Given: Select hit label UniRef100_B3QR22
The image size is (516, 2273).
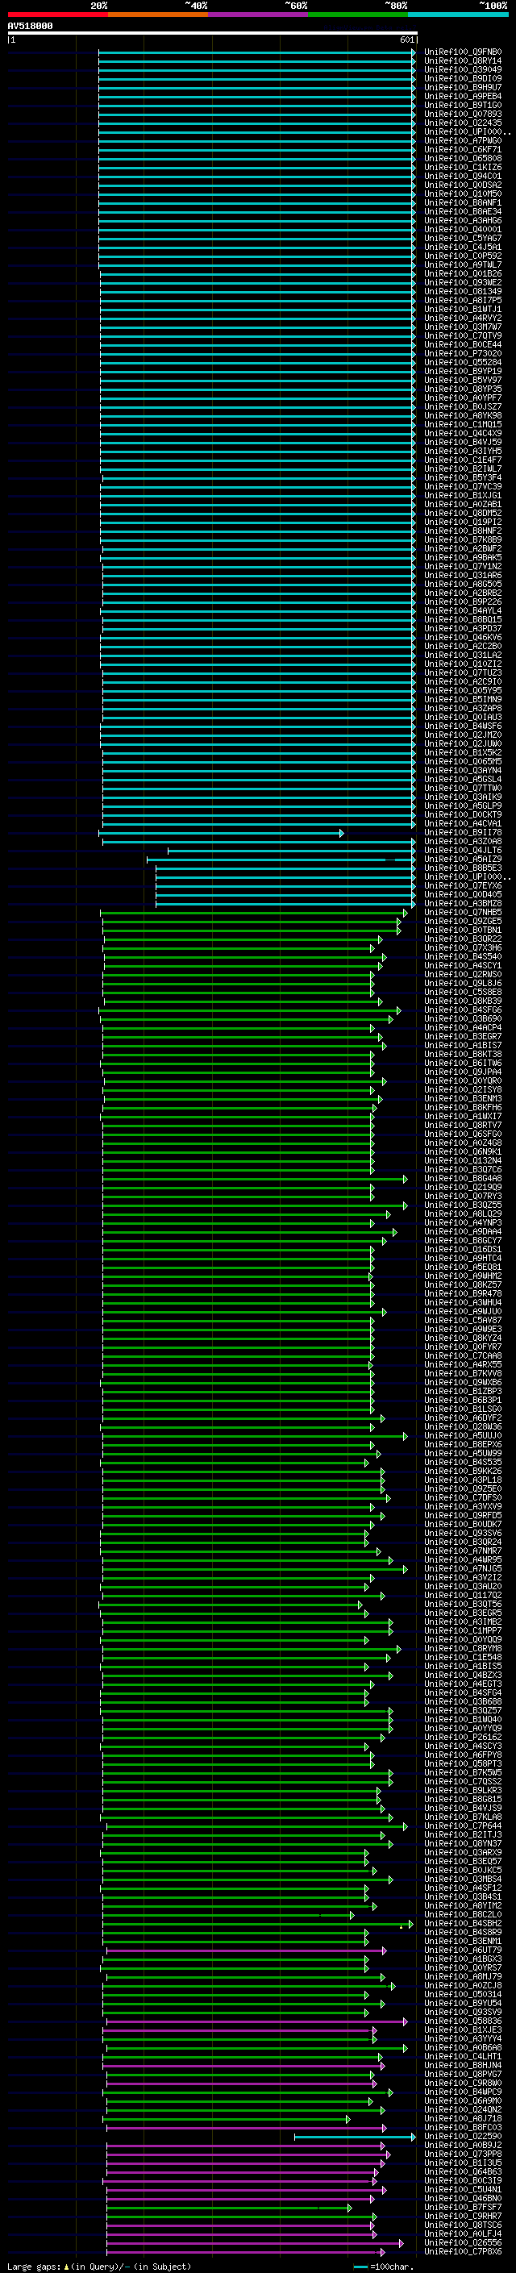Looking at the screenshot, I should click(463, 939).
